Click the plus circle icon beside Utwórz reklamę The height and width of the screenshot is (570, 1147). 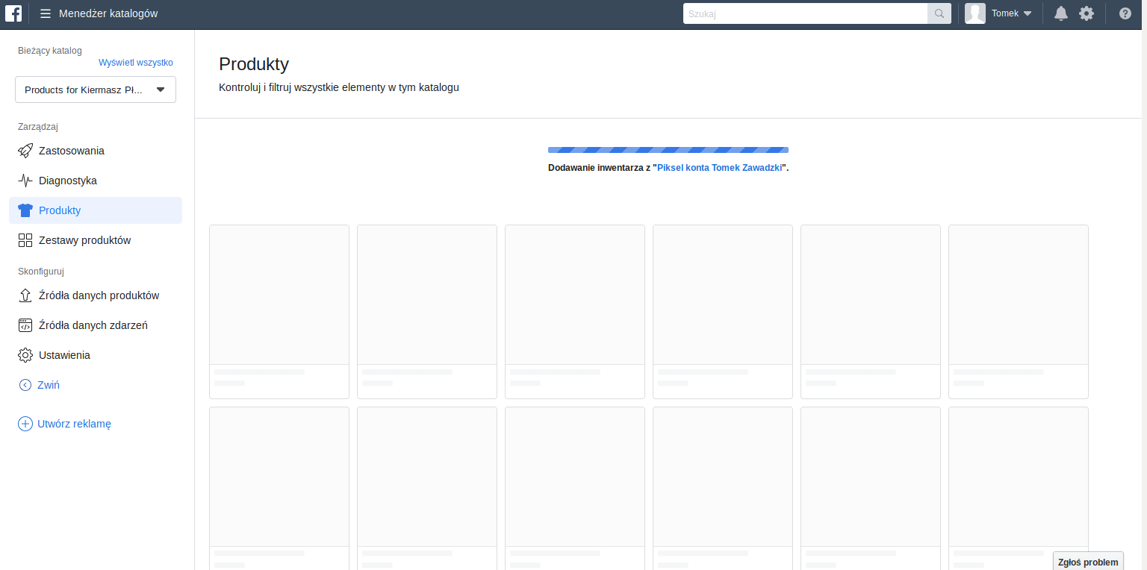pyautogui.click(x=25, y=424)
